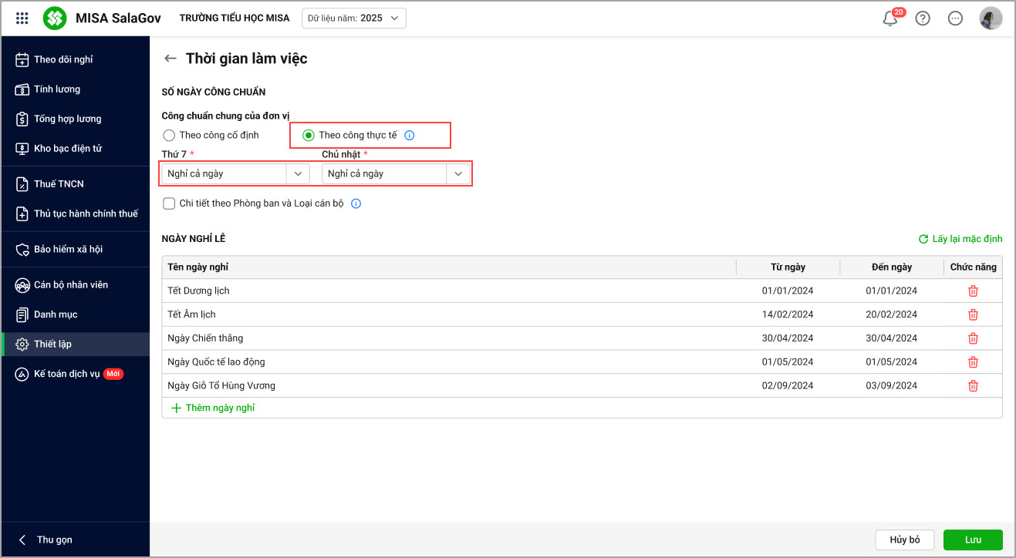Click trash icon for Tết Dương lịch

(973, 291)
